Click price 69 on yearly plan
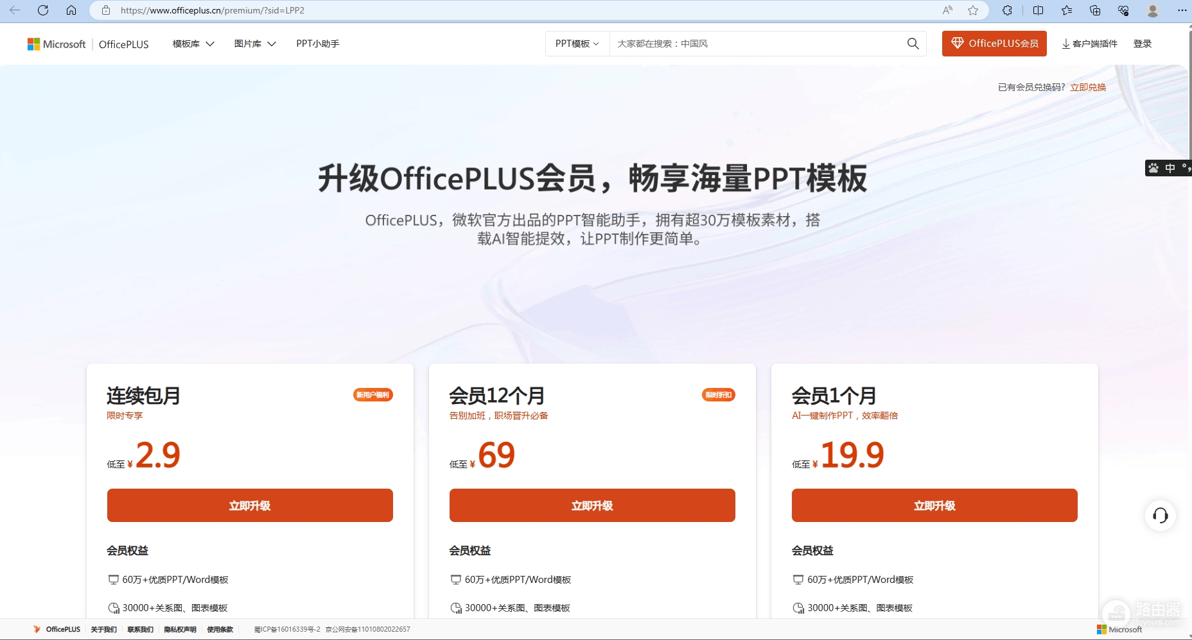The width and height of the screenshot is (1192, 640). click(496, 455)
